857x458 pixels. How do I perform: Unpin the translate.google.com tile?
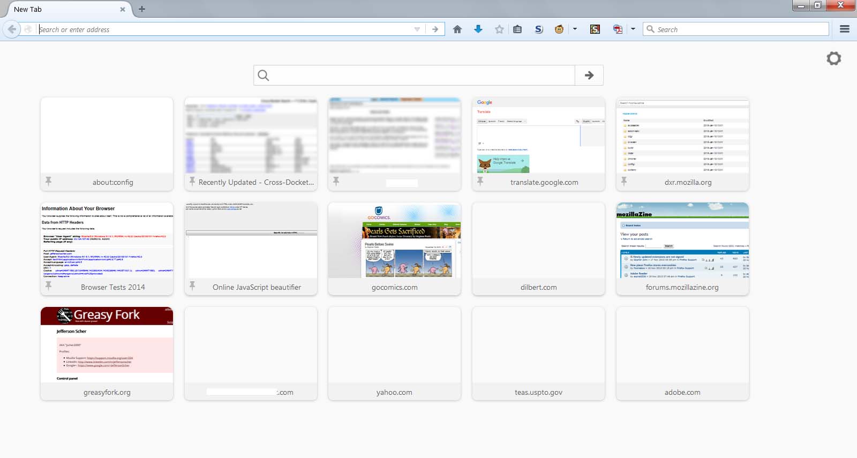tap(480, 181)
